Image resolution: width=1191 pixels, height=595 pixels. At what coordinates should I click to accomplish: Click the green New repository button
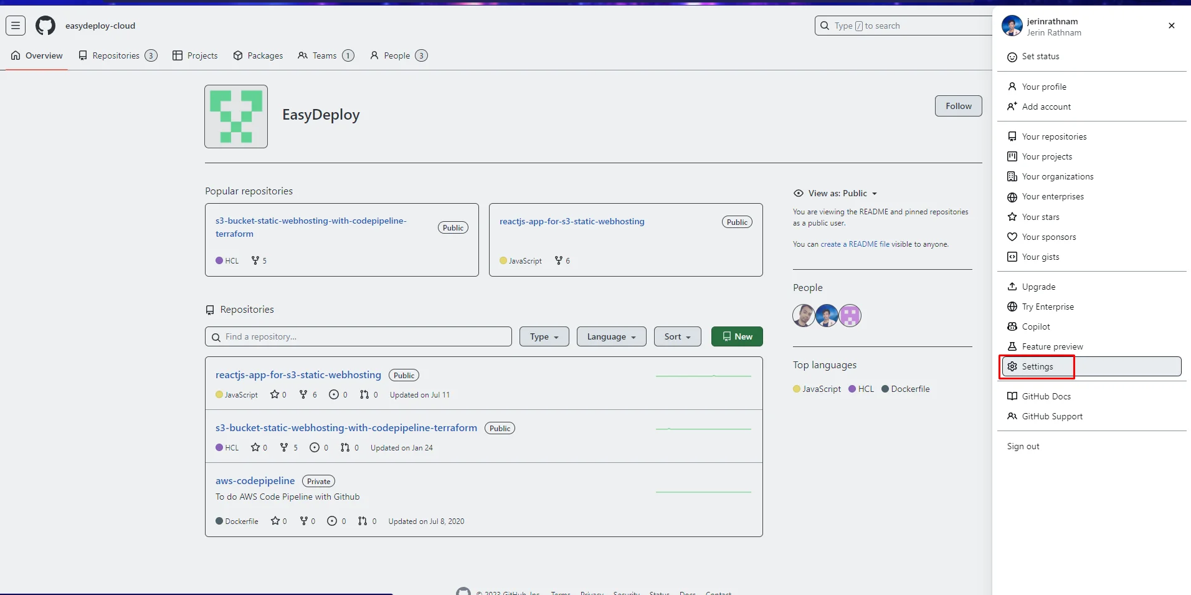tap(737, 336)
